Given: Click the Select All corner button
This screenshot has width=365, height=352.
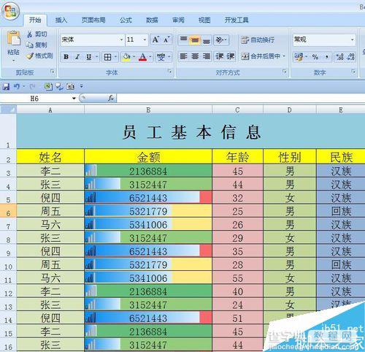Looking at the screenshot, I should click(8, 110).
